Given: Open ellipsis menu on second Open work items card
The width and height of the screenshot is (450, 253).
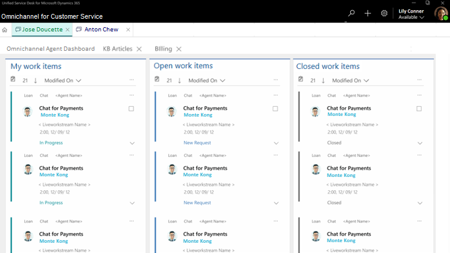Looking at the screenshot, I should tap(276, 155).
